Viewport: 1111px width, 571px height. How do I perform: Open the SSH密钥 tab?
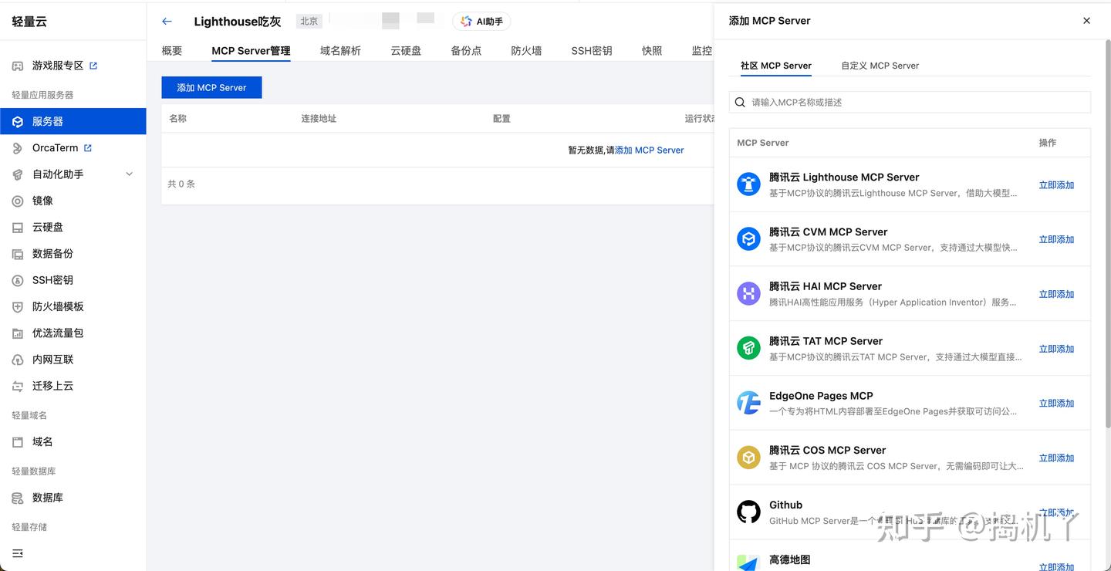tap(592, 51)
